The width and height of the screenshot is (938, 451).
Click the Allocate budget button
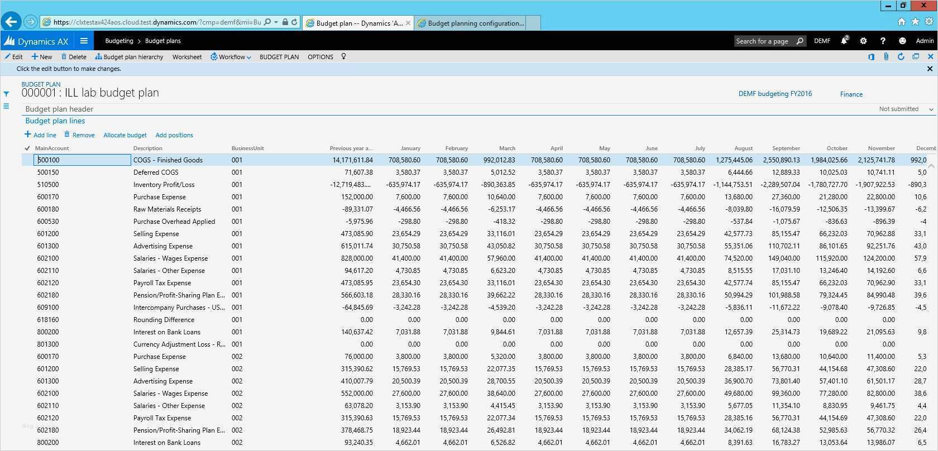click(125, 135)
